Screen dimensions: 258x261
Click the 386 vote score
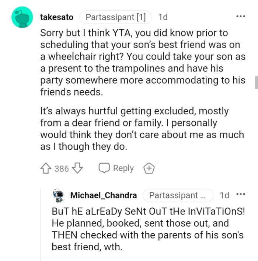pos(62,169)
